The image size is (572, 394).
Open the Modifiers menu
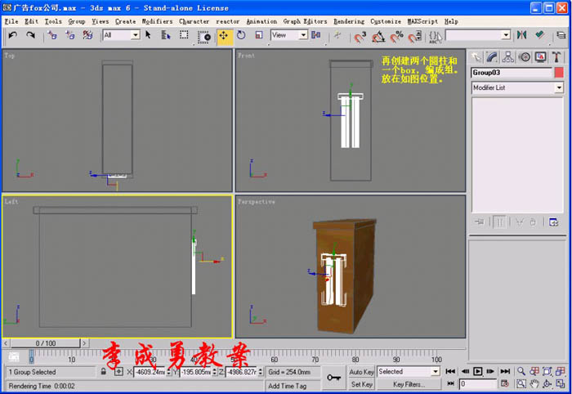coord(157,21)
